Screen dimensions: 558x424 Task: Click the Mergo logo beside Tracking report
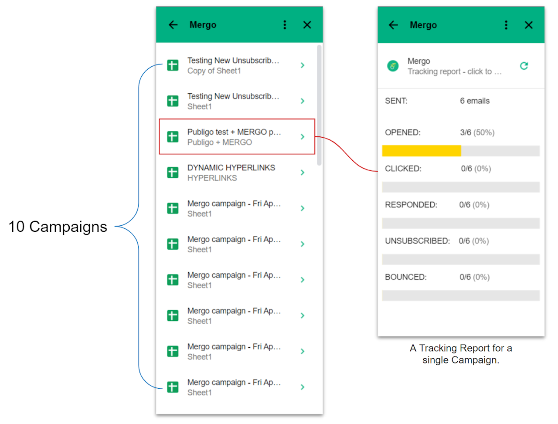pos(393,66)
